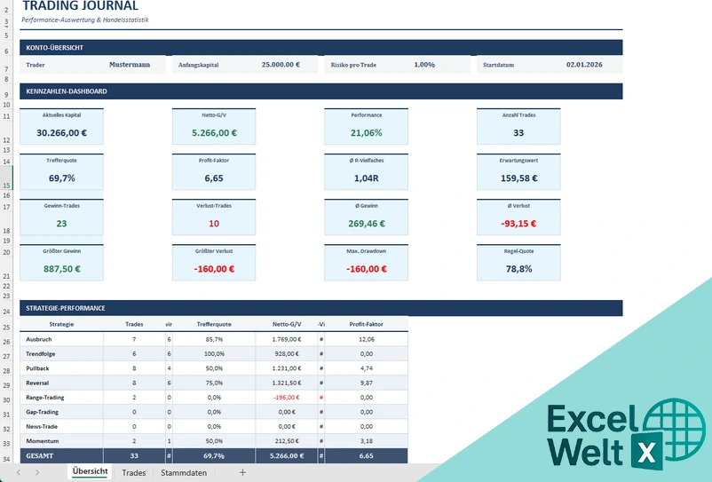Select the row 15 header
The height and width of the screenshot is (482, 712).
click(6, 178)
